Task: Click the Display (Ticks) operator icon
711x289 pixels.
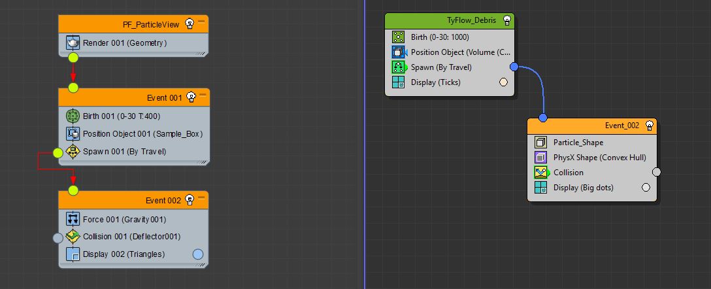Action: point(398,82)
